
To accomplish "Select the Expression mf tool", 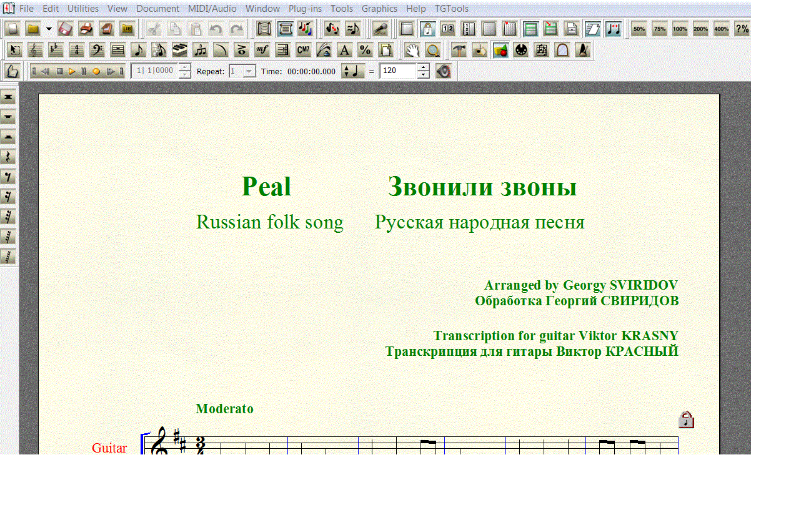I will point(262,50).
